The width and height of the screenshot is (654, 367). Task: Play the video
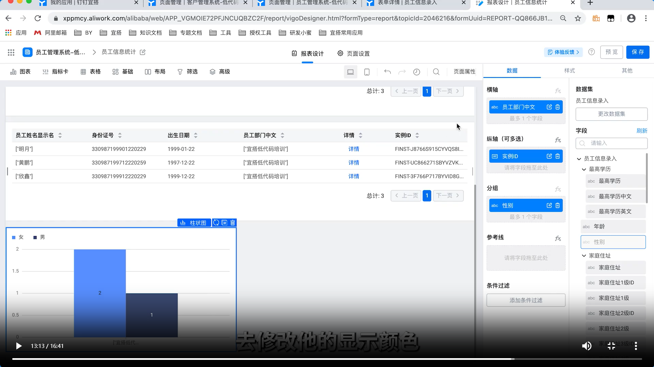(19, 346)
